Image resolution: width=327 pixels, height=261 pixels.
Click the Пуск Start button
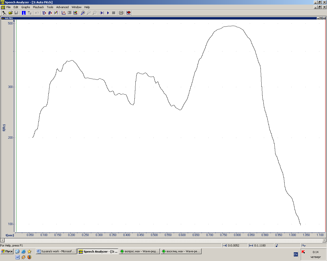point(7,251)
